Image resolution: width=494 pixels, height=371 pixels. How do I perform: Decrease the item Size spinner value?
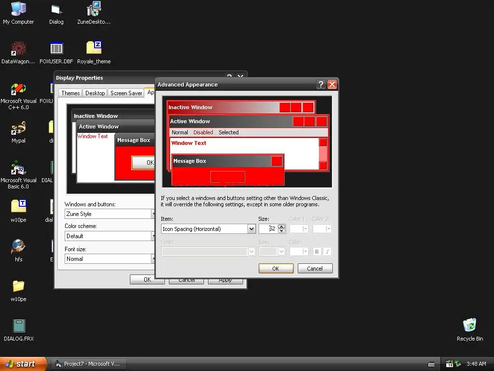click(282, 231)
